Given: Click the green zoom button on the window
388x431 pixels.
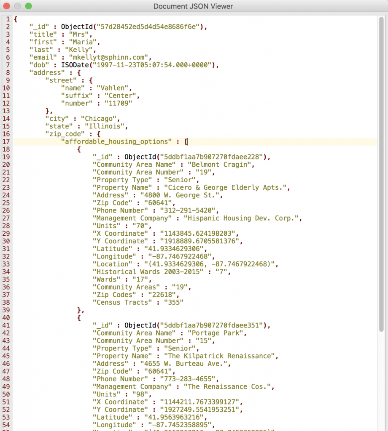Looking at the screenshot, I should [x=28, y=6].
